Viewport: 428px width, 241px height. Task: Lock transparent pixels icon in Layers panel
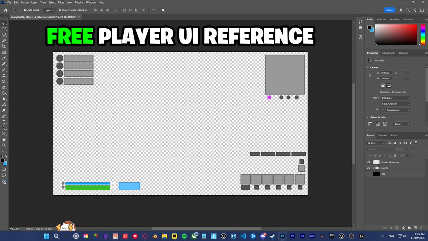[x=375, y=155]
